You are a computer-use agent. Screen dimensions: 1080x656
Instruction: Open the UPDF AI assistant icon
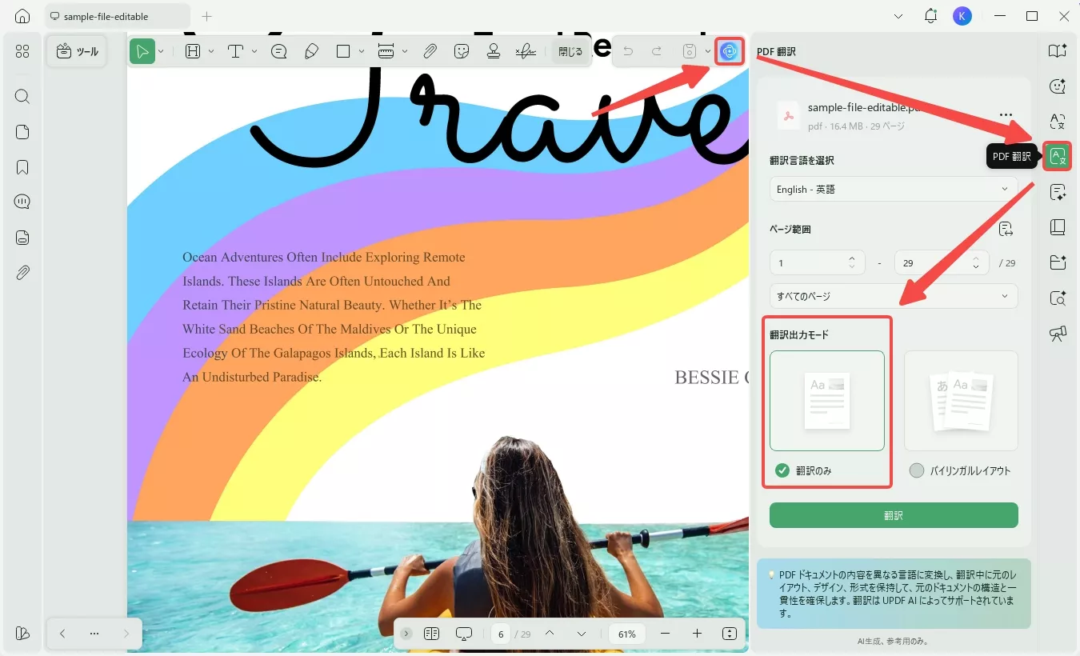tap(729, 52)
